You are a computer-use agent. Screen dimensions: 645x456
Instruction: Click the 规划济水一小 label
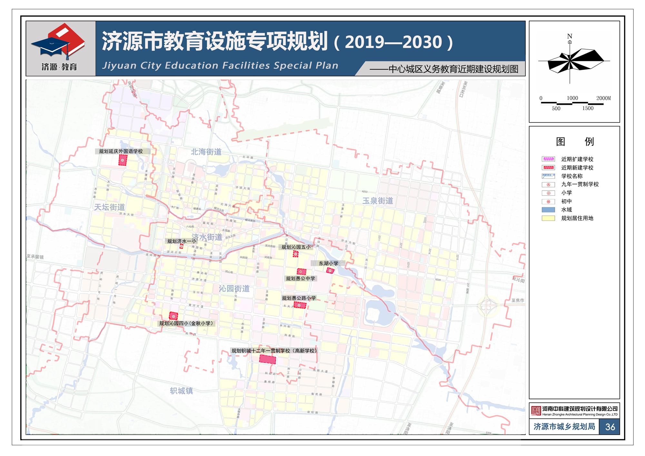point(182,241)
